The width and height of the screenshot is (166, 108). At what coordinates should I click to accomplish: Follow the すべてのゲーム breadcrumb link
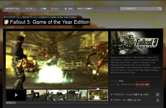[x=11, y=17]
